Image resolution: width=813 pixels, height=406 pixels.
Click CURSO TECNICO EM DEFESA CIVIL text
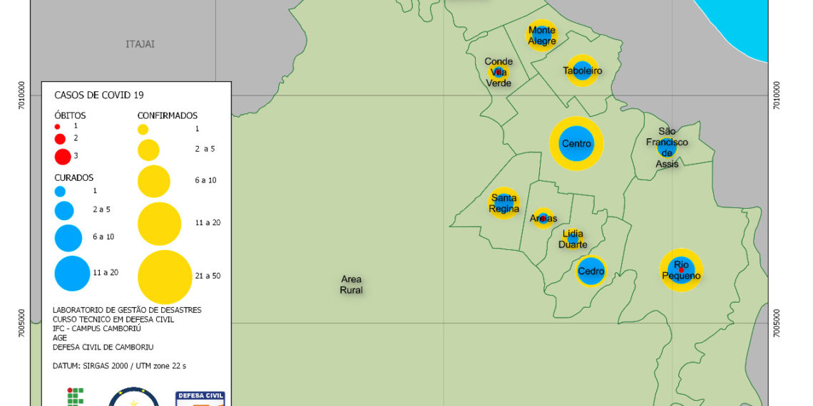point(113,319)
